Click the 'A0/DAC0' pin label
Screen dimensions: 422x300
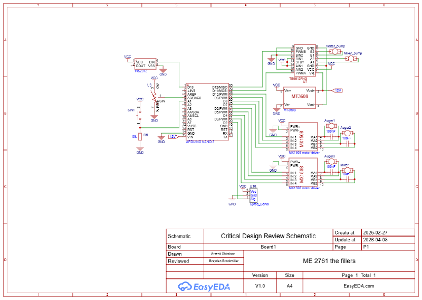click(194, 98)
